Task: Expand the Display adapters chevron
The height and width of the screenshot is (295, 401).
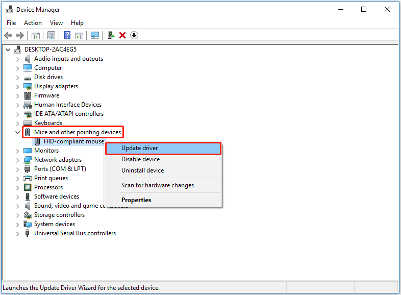Action: tap(17, 87)
